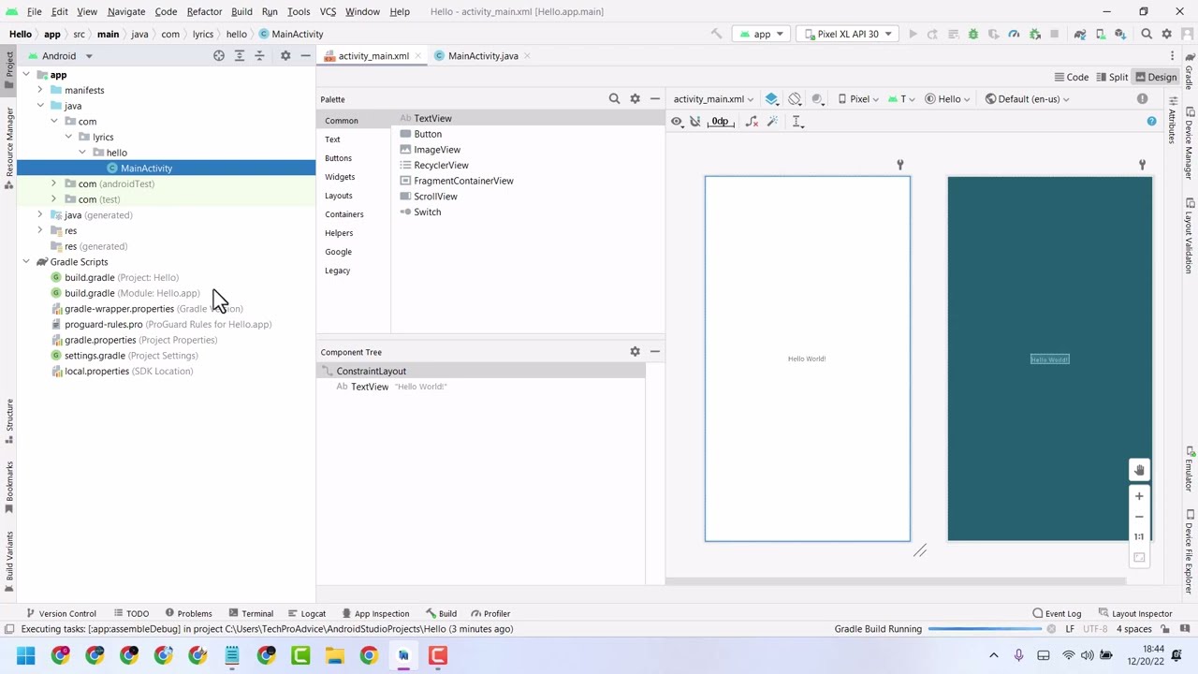
Task: Open build.gradle (Module: Hello.app) file
Action: pos(131,293)
